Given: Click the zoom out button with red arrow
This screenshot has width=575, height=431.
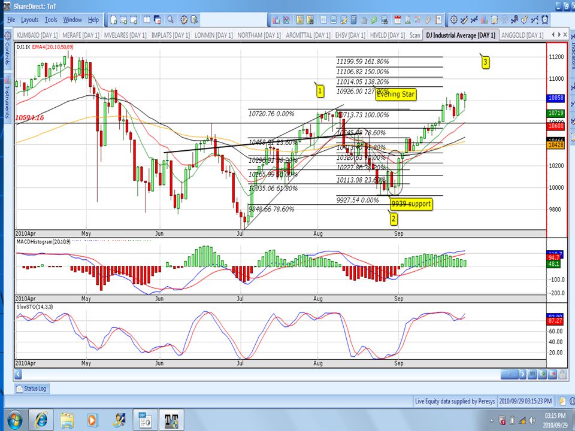Looking at the screenshot, I should (x=552, y=375).
